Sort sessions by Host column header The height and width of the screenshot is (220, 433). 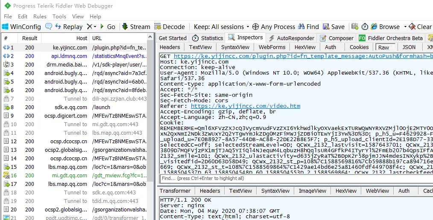coord(66,38)
